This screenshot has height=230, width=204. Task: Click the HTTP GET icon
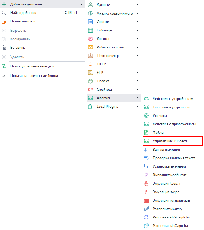click(90, 64)
